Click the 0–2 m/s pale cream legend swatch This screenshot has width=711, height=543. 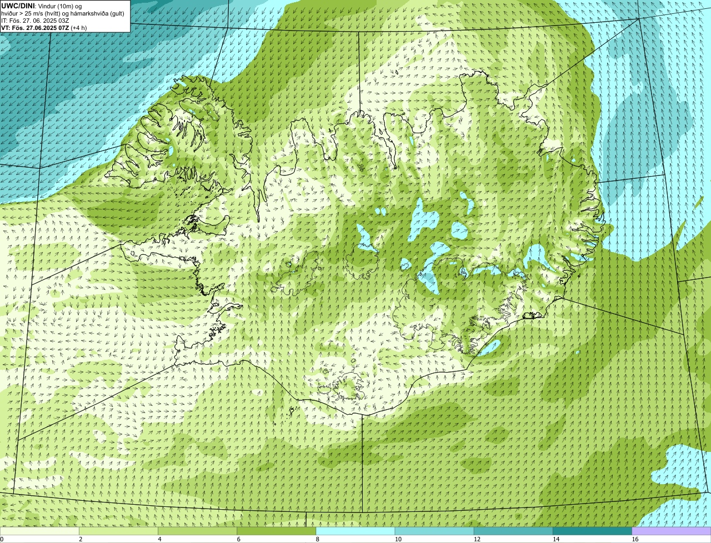pyautogui.click(x=39, y=531)
